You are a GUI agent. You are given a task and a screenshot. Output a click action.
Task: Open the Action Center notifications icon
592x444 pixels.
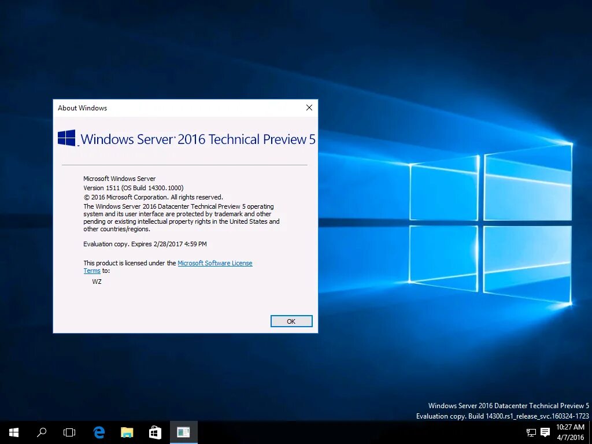[x=545, y=432]
